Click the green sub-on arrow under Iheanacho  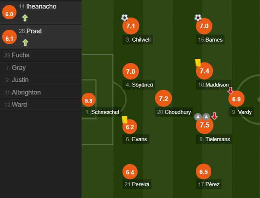tap(25, 18)
